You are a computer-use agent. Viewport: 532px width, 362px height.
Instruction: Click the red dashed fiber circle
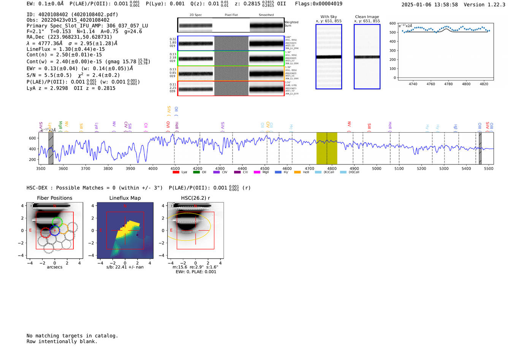pos(45,232)
